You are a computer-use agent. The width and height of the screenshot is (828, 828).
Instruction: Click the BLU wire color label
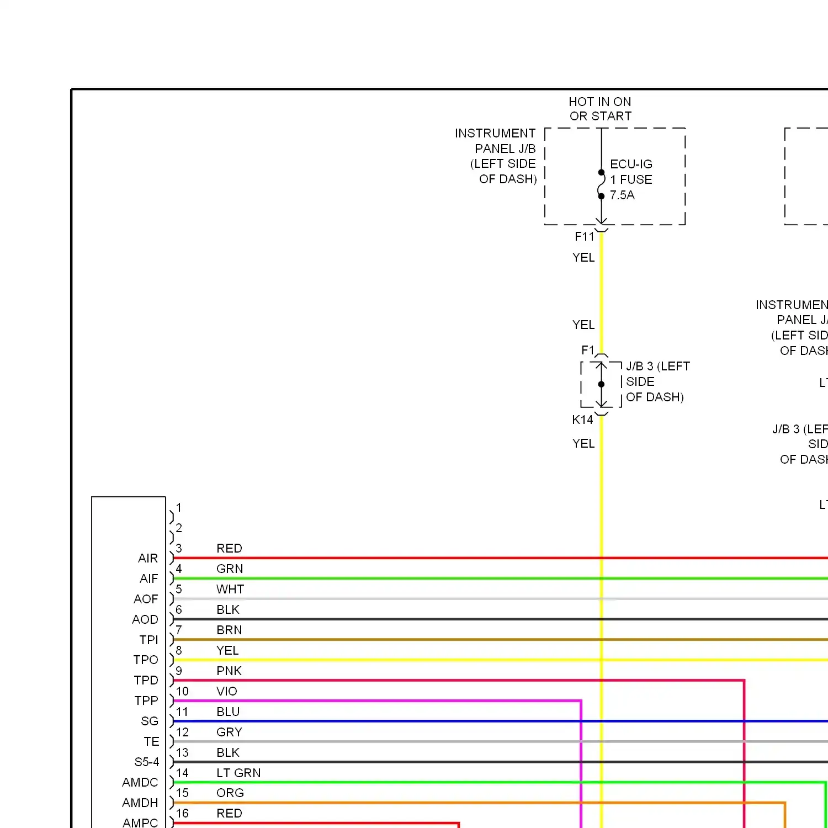pos(228,712)
